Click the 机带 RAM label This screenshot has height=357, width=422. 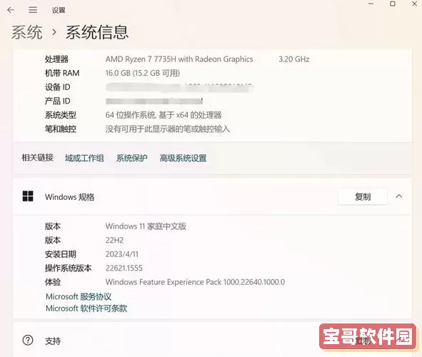[62, 73]
